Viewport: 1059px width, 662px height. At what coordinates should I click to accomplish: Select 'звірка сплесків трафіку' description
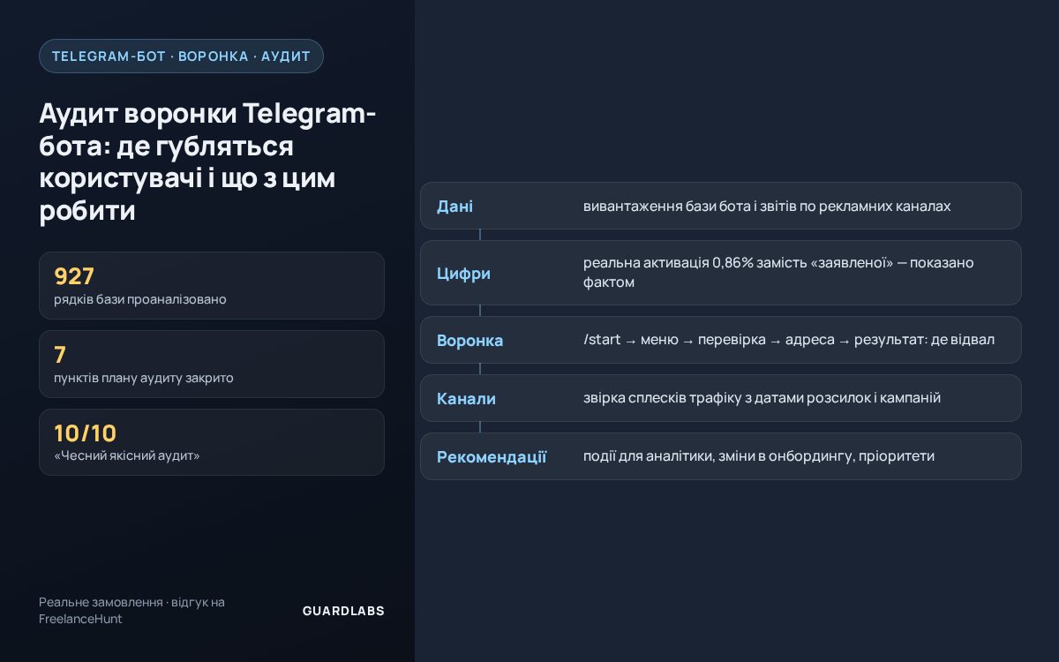click(x=762, y=398)
